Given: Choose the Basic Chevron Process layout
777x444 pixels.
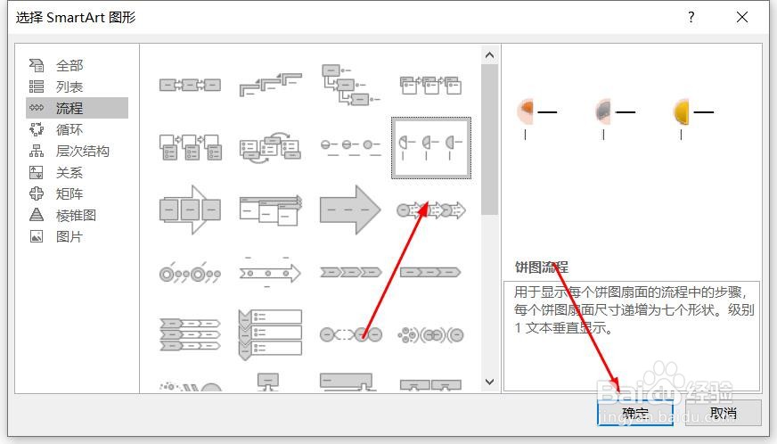Looking at the screenshot, I should 350,272.
